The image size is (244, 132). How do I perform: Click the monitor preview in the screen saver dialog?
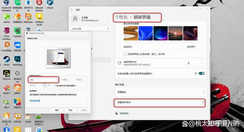pyautogui.click(x=58, y=58)
